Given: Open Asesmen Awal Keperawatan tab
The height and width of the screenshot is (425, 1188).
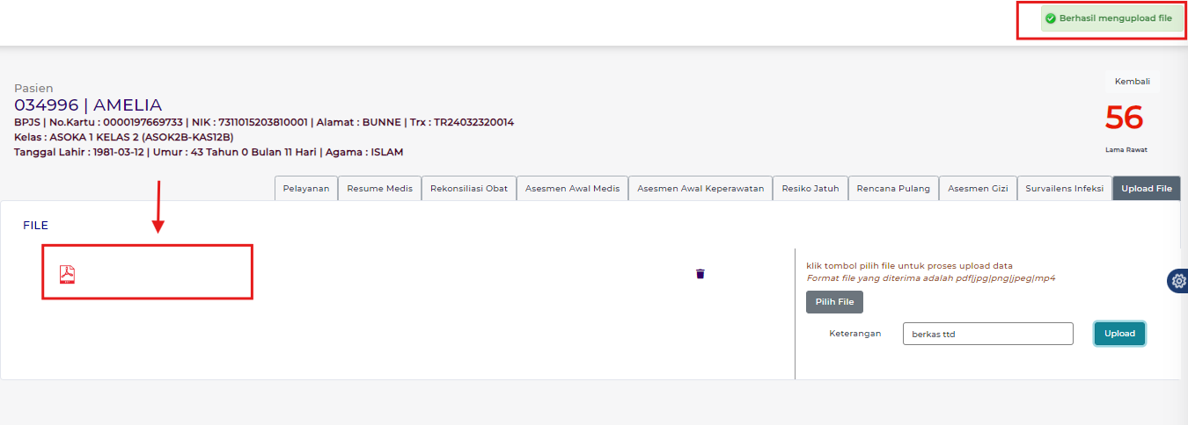Looking at the screenshot, I should coord(700,189).
